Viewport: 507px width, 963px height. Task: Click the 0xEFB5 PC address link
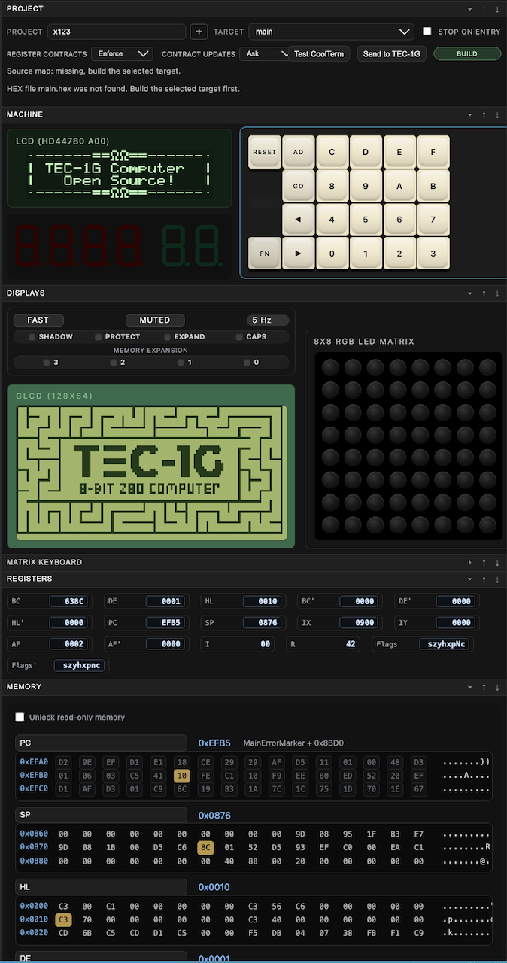[x=214, y=743]
